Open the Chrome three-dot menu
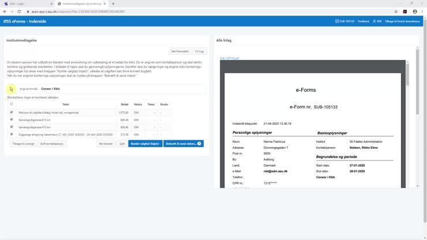The image size is (427, 240). (422, 11)
